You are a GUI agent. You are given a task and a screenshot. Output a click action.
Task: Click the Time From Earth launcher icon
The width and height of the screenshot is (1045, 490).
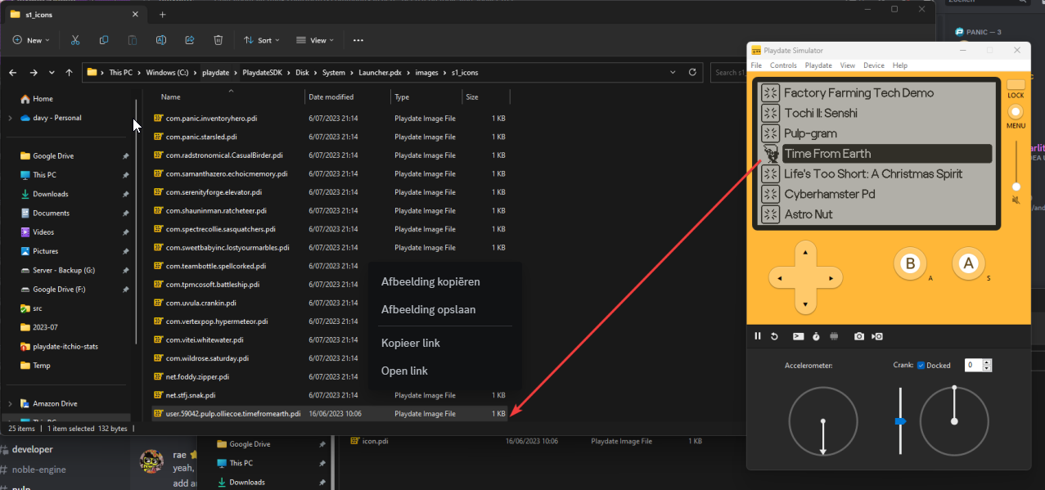[x=770, y=153]
